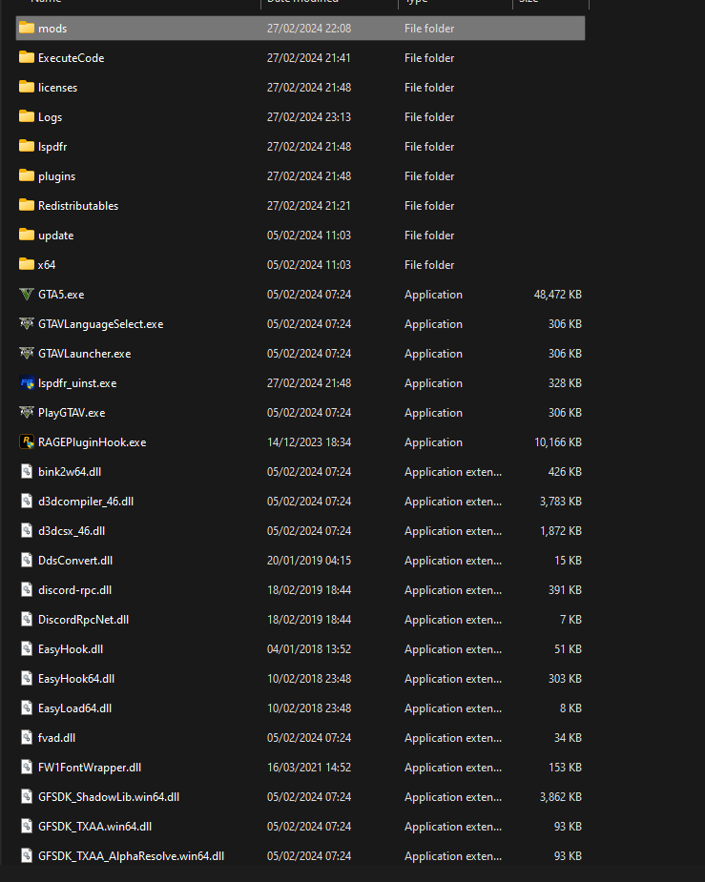Click the file name 'bink2w64.dll'

(x=70, y=472)
